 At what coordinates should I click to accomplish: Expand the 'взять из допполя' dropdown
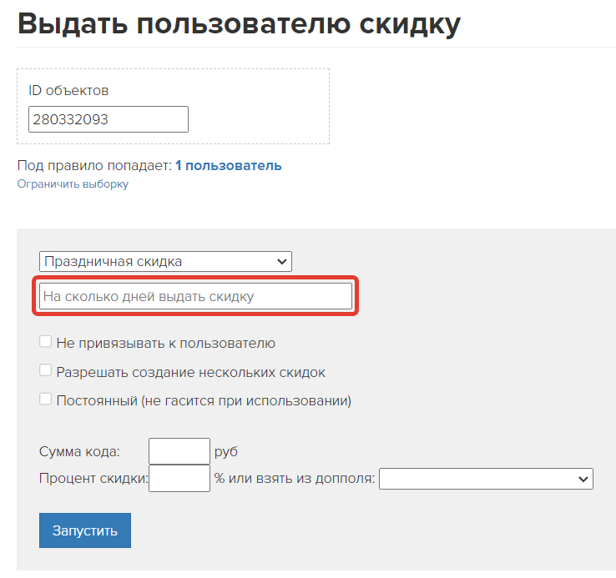click(486, 479)
